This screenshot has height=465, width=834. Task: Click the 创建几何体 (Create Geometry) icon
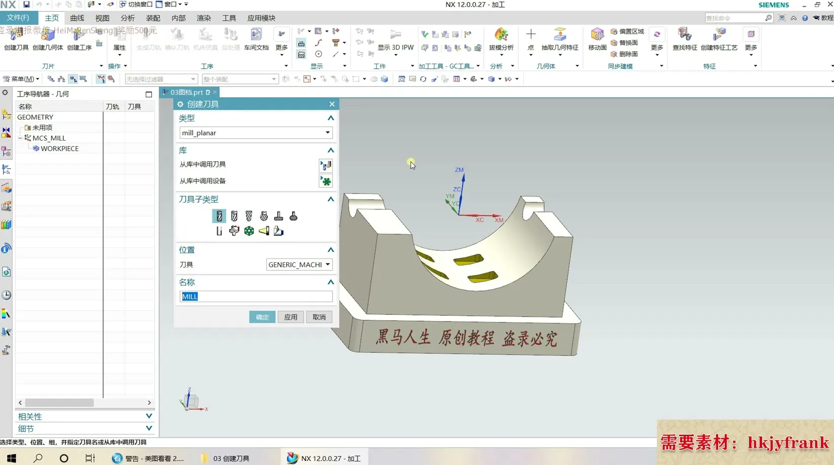(x=48, y=39)
